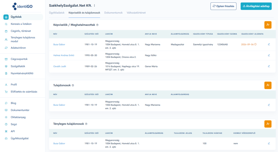The width and height of the screenshot is (278, 152).
Task: Click the Profil person icon
Action: [6, 85]
